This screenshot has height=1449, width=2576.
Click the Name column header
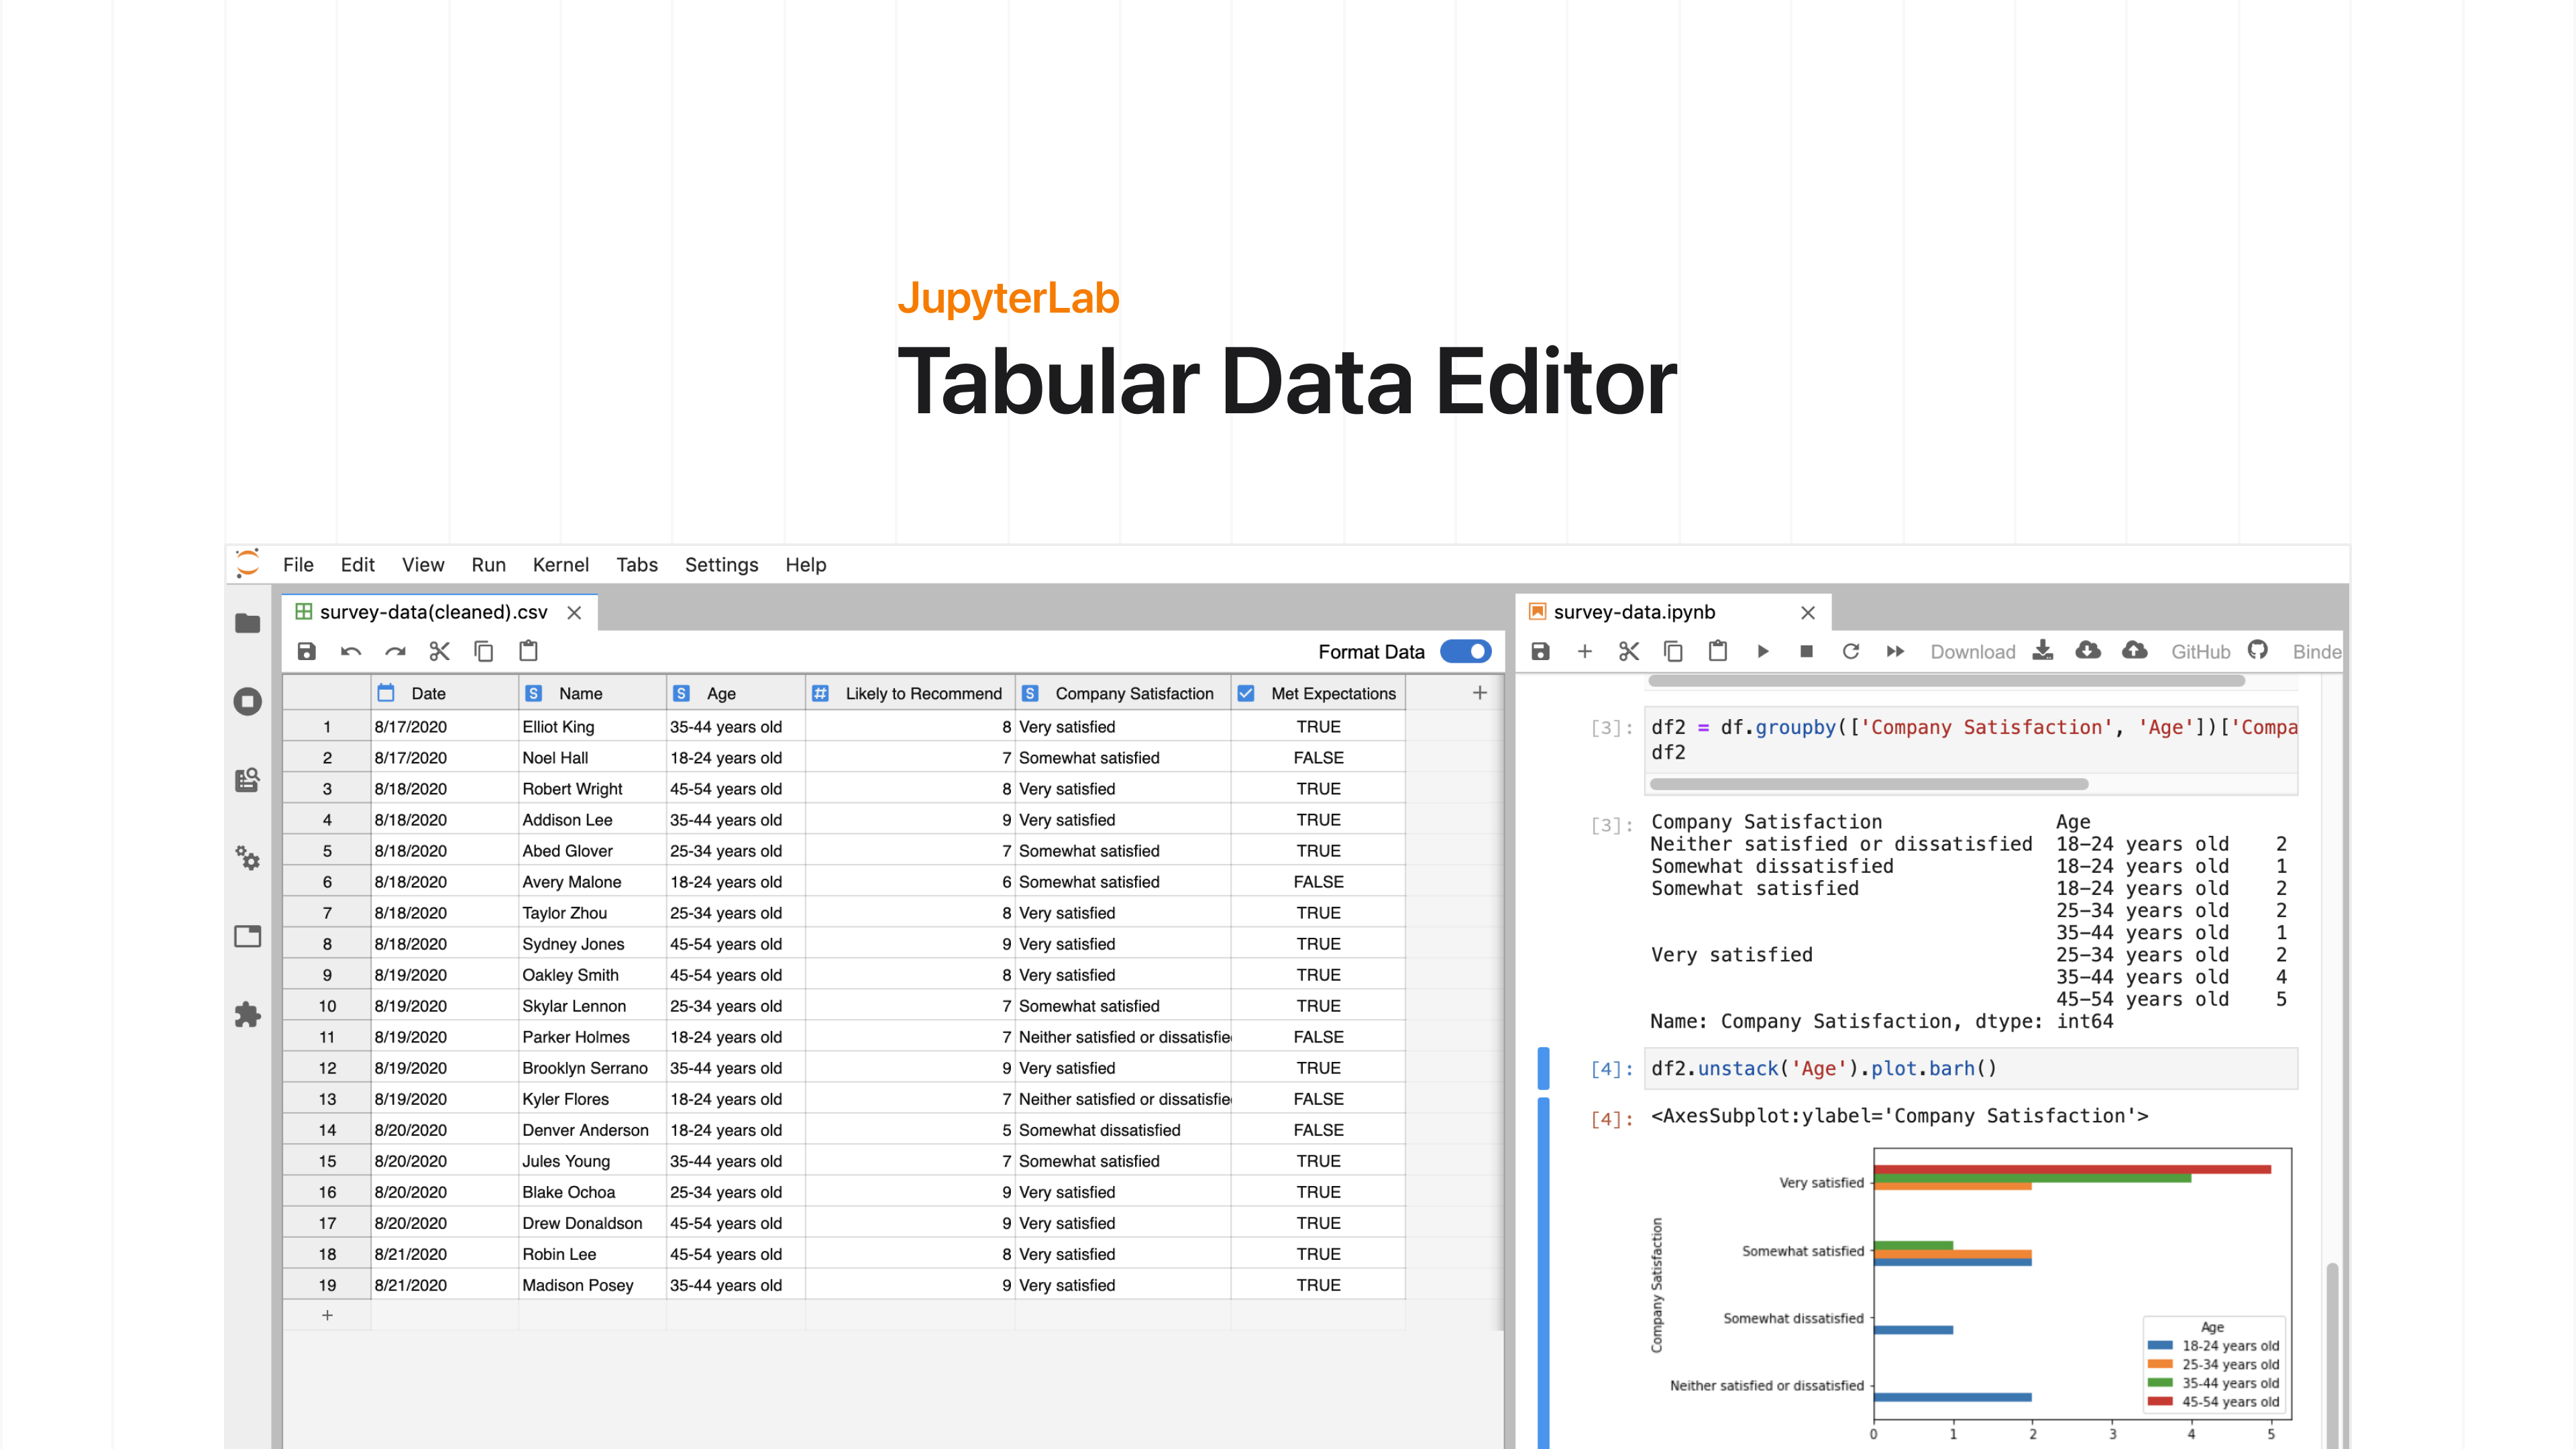click(x=592, y=694)
